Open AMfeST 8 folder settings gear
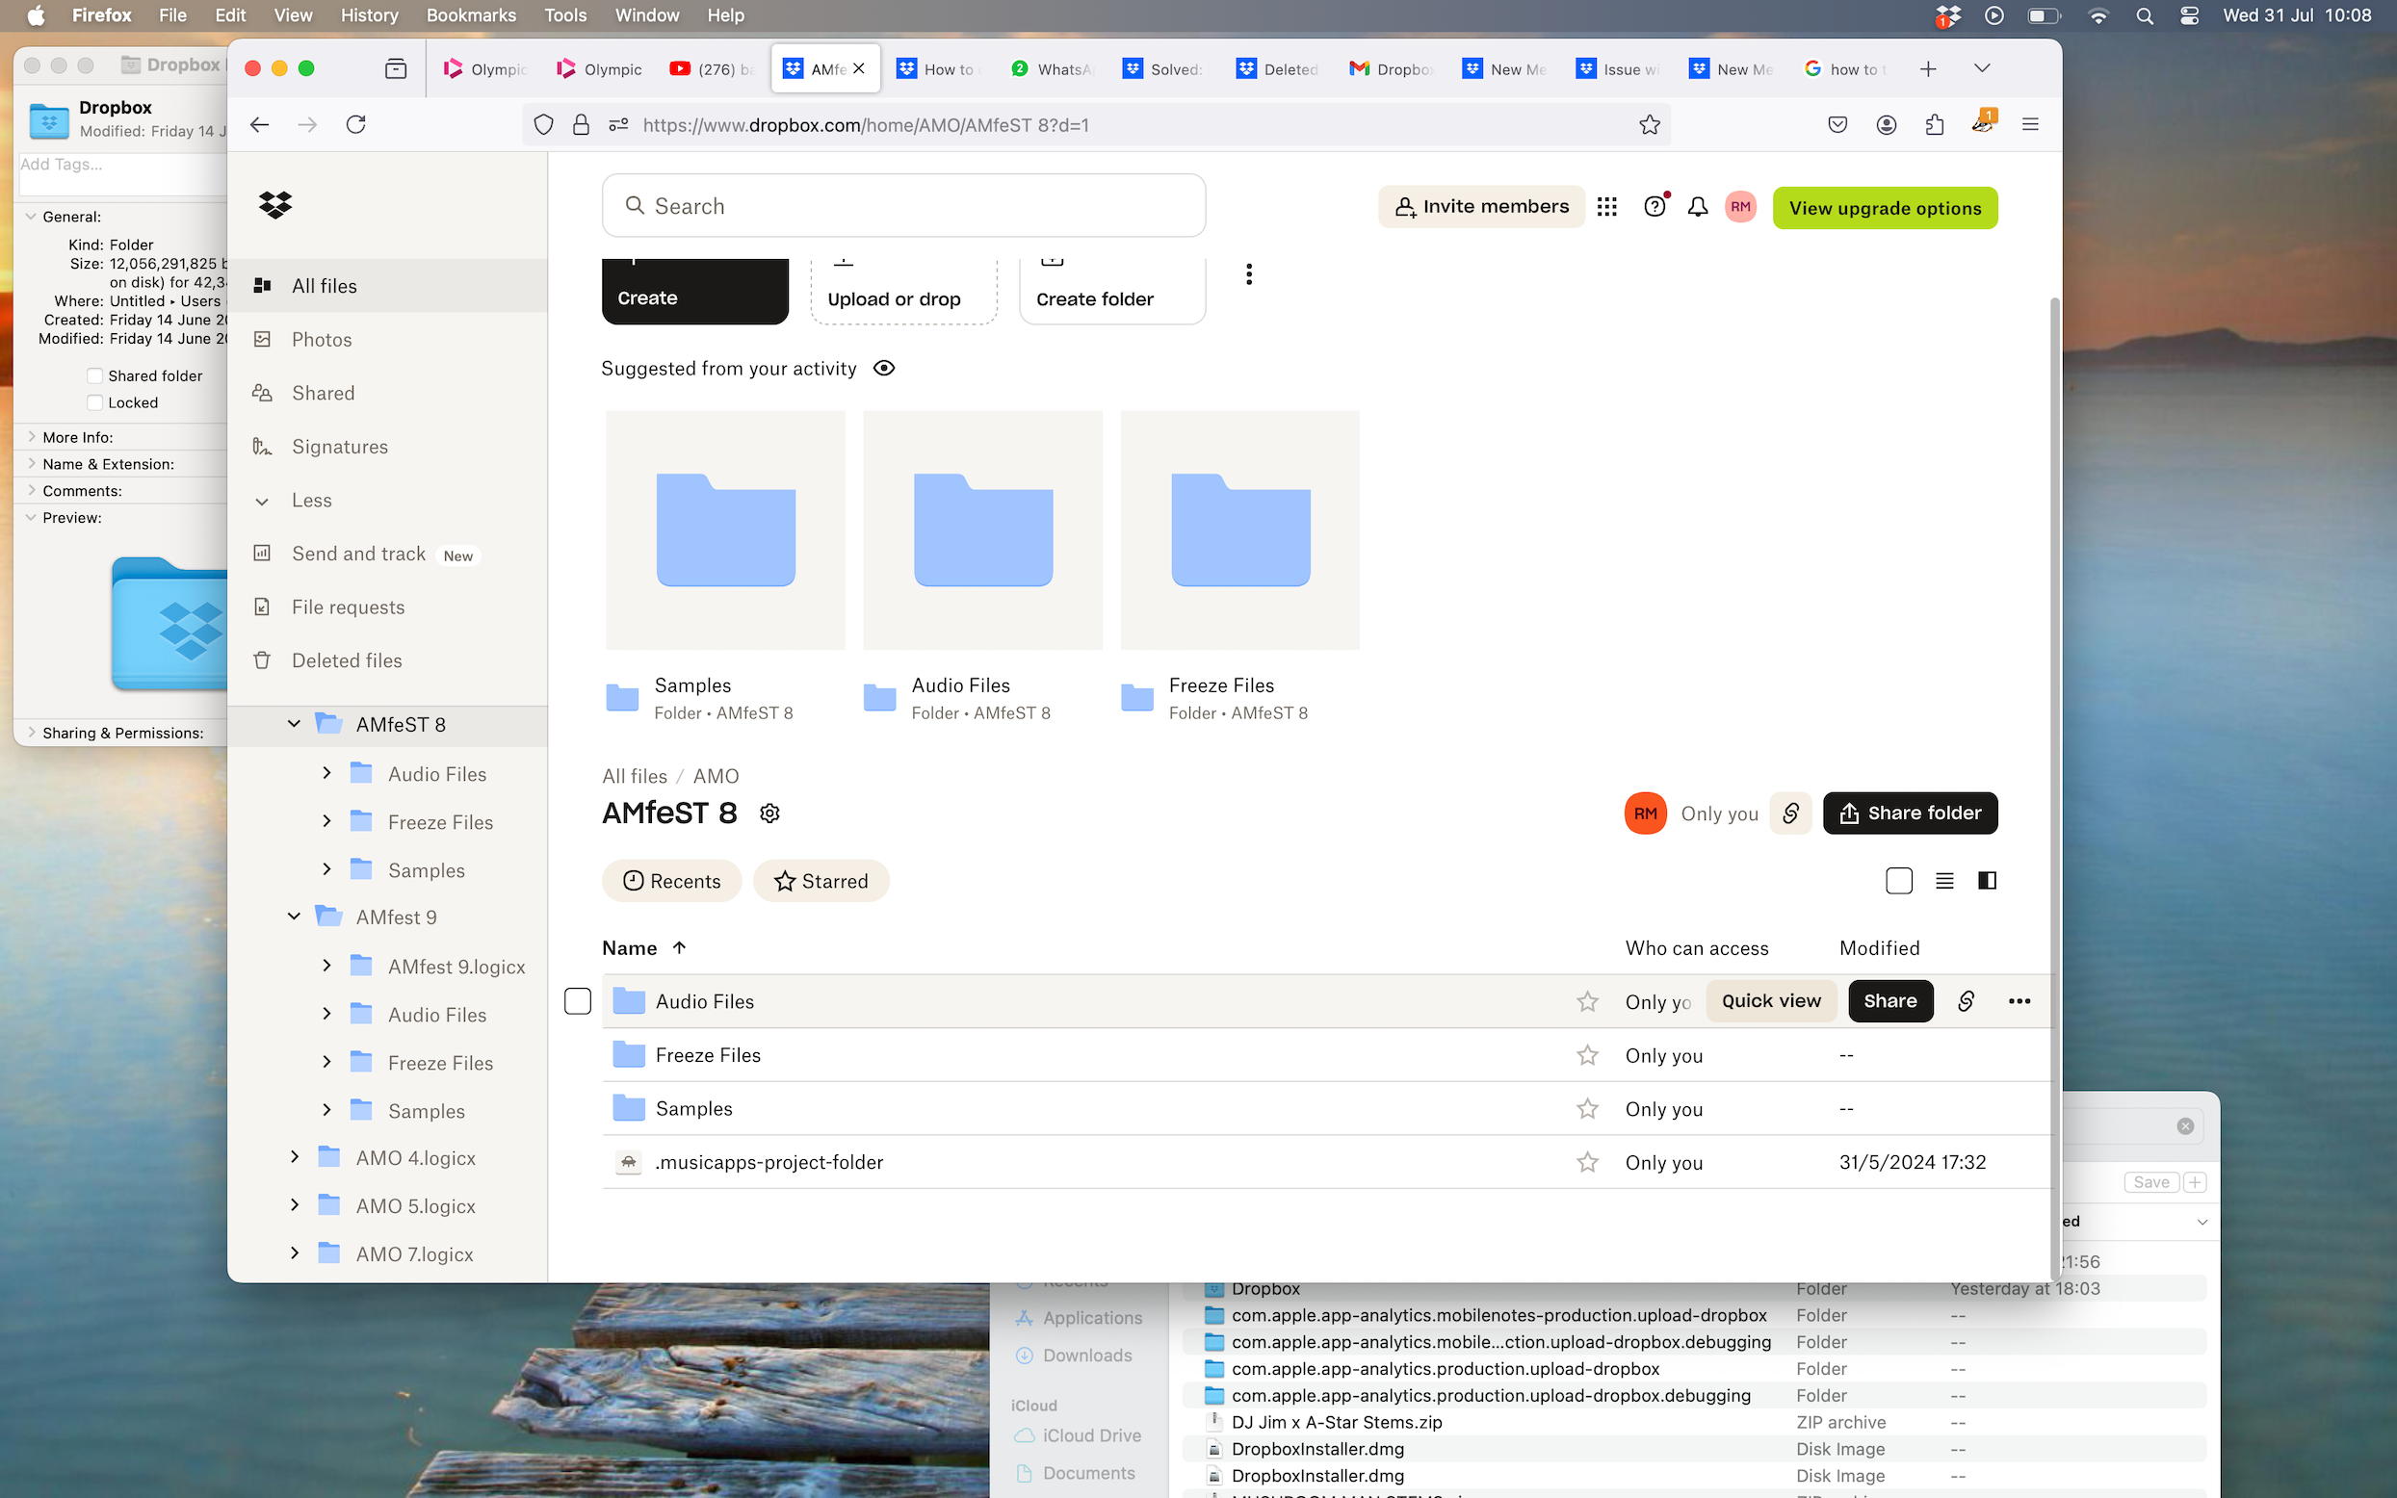The width and height of the screenshot is (2397, 1498). click(769, 814)
